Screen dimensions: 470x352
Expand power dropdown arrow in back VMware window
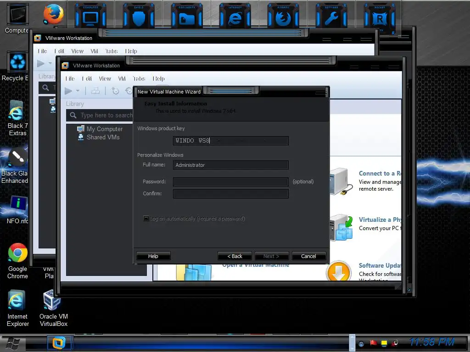point(50,63)
